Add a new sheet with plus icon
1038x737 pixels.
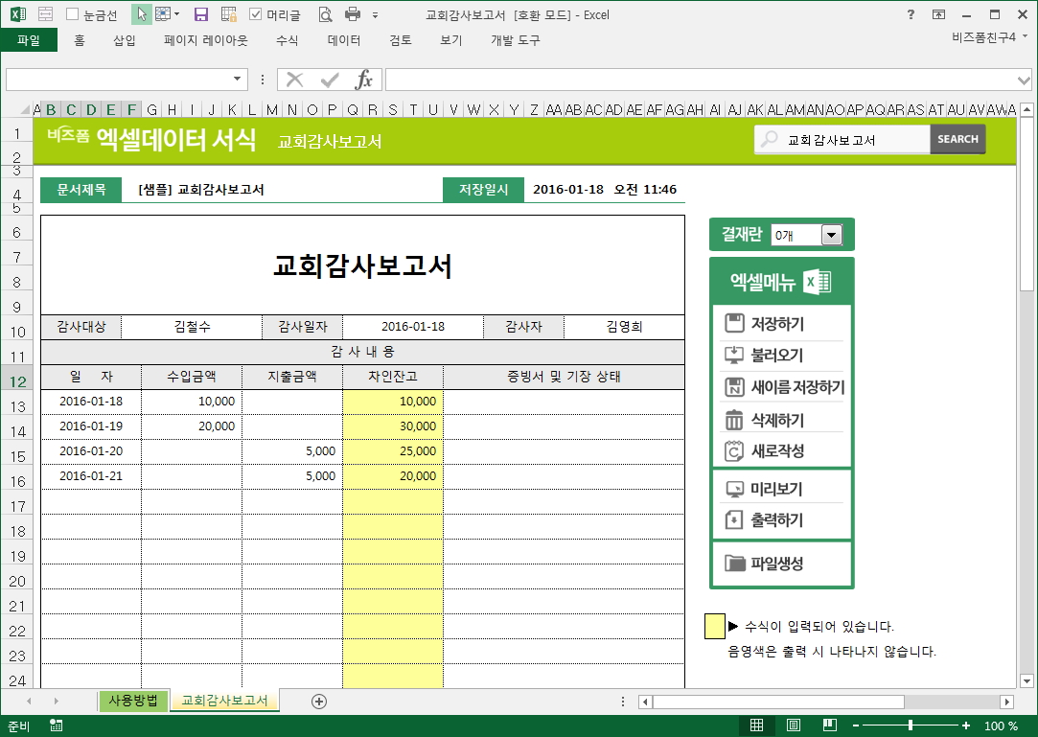click(x=319, y=701)
